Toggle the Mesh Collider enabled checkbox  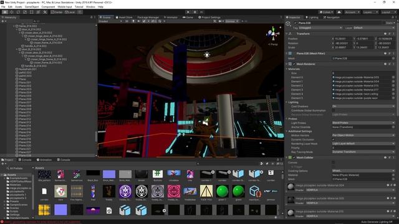click(294, 157)
